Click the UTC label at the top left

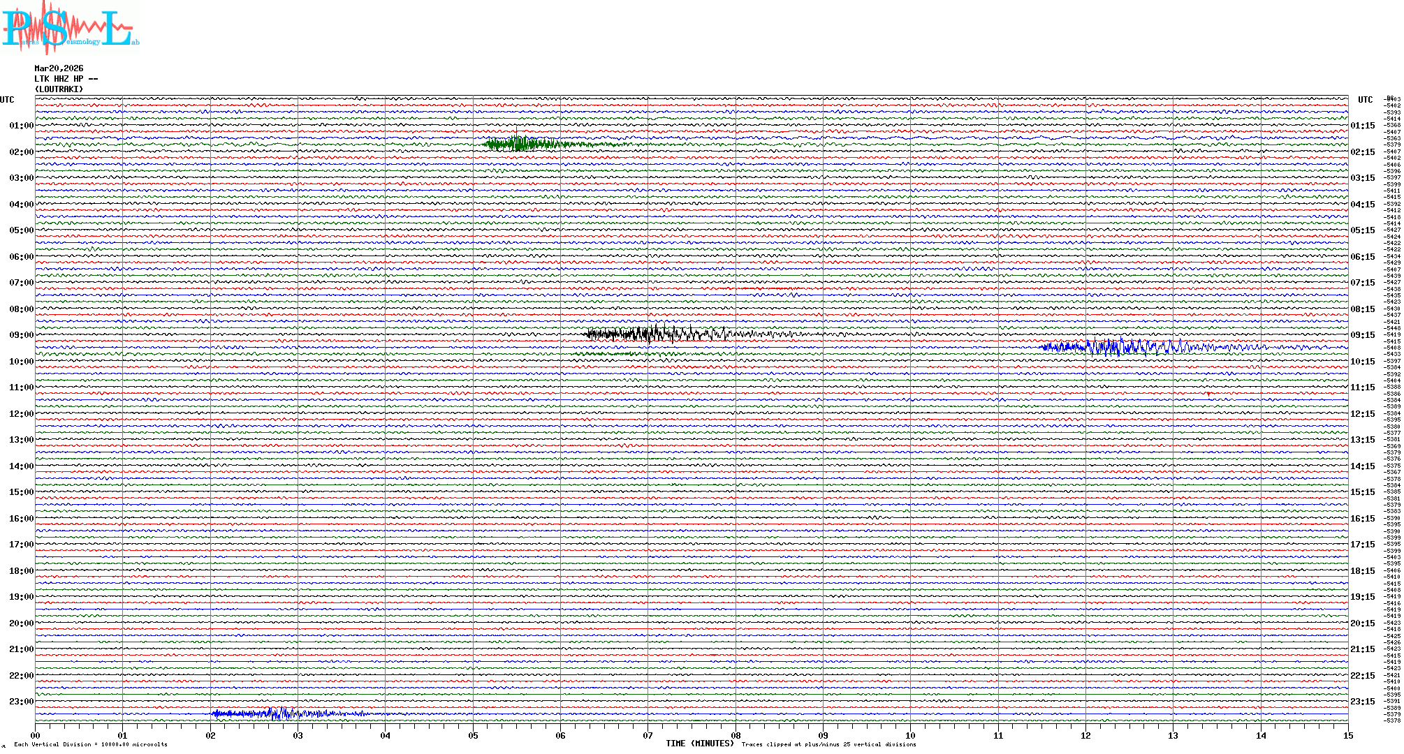pyautogui.click(x=7, y=100)
